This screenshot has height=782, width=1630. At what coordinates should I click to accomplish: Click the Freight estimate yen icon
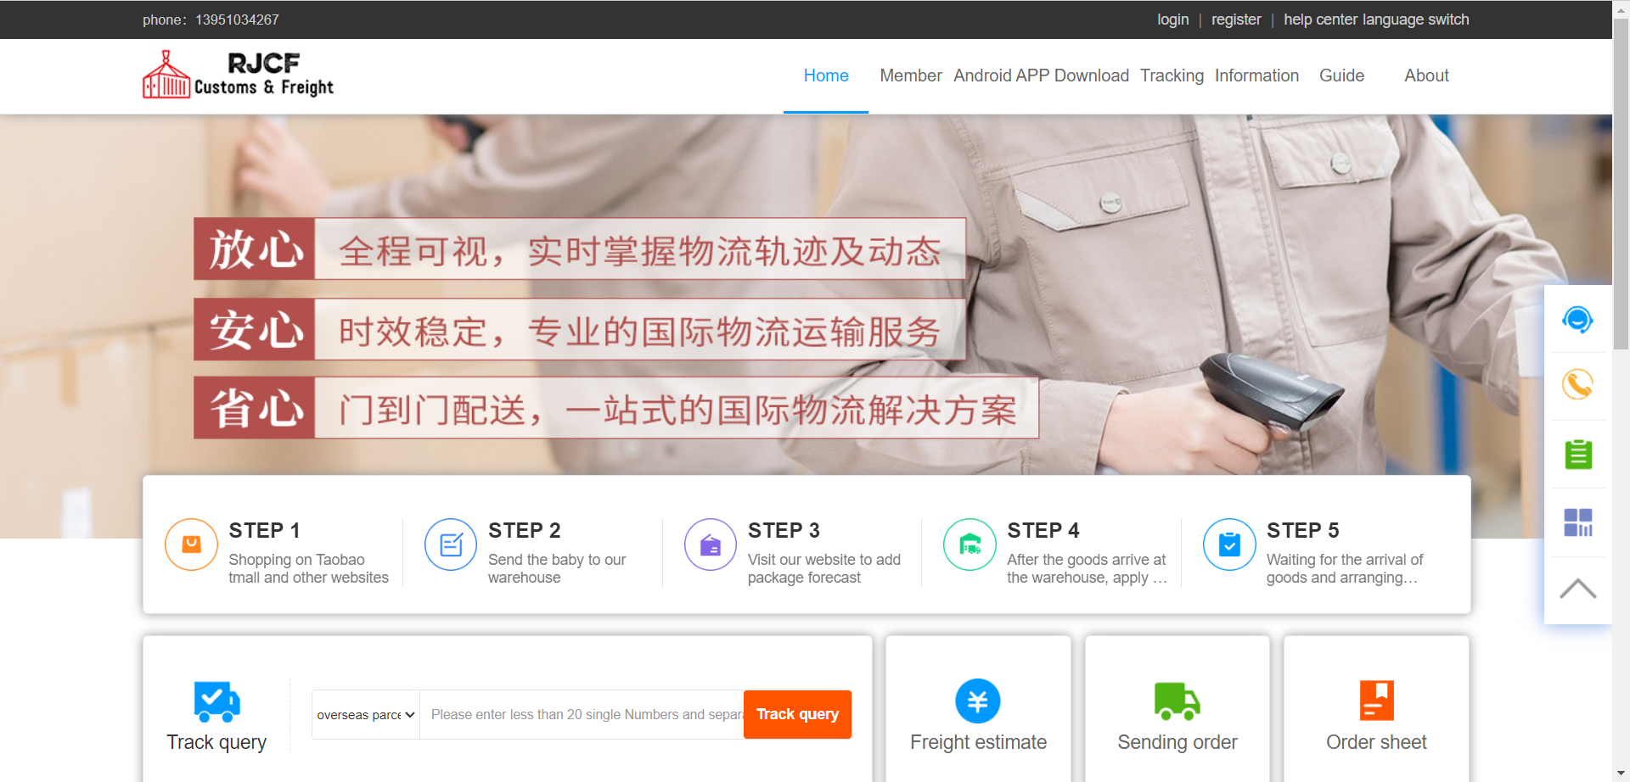pyautogui.click(x=978, y=701)
